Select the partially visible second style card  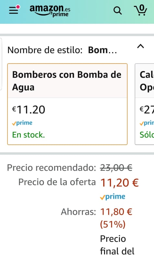pos(145,104)
